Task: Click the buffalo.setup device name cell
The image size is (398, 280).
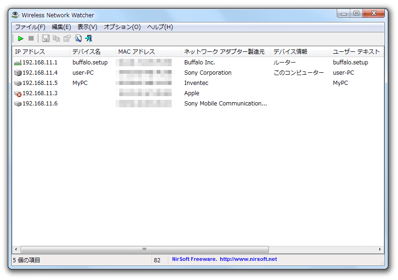Action: click(x=90, y=62)
